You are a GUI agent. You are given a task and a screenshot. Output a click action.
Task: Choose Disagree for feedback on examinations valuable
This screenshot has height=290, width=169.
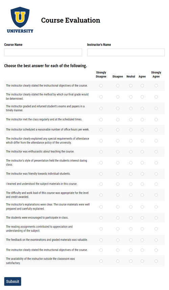[x=118, y=240]
